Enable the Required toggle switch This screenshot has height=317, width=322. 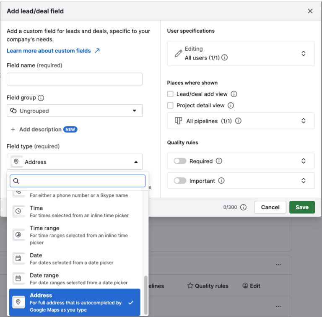[x=180, y=161]
